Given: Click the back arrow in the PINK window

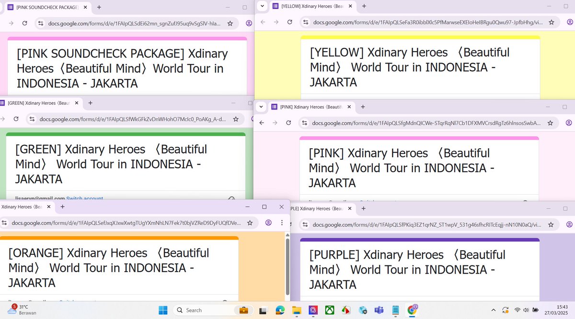Looking at the screenshot, I should 262,122.
